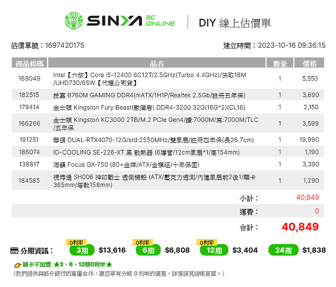Click the price 3,599
This screenshot has width=336, height=287.
click(x=310, y=123)
